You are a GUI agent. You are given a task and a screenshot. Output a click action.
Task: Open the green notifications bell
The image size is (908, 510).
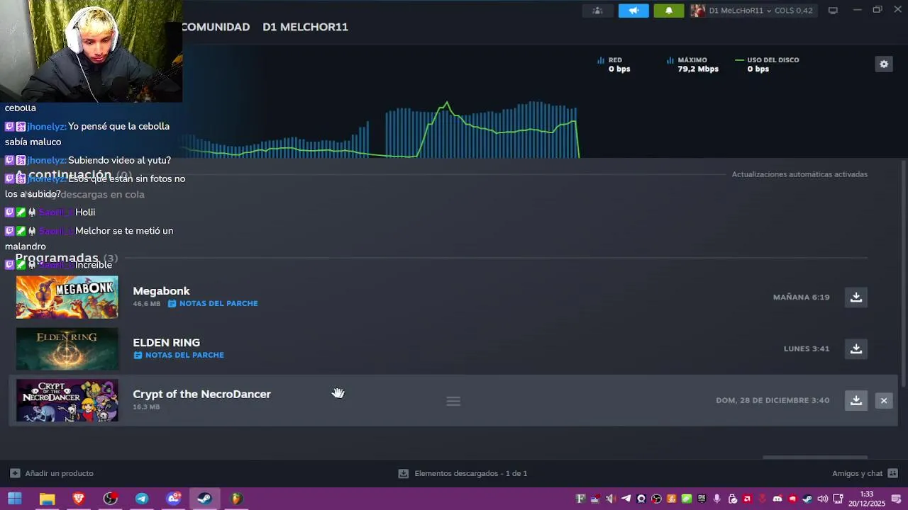pyautogui.click(x=668, y=11)
